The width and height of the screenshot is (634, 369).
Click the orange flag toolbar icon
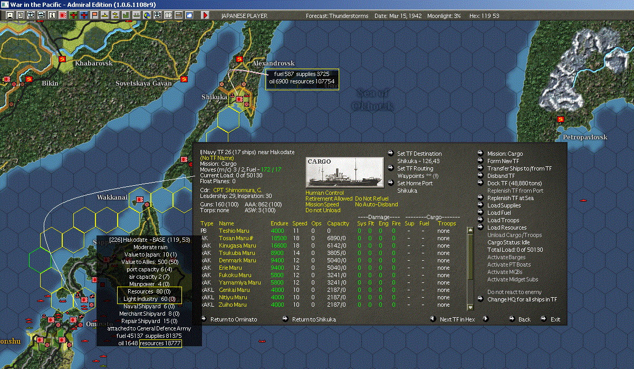[x=94, y=15]
